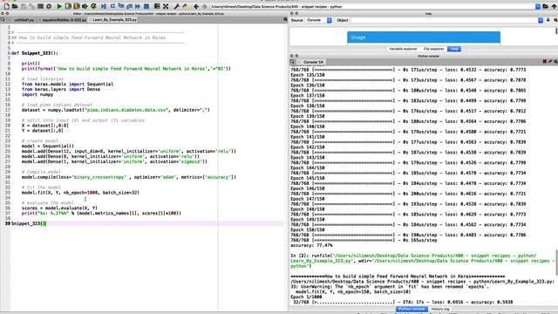
Task: Lock the Help pane with the padlock icon
Action: tap(548, 20)
